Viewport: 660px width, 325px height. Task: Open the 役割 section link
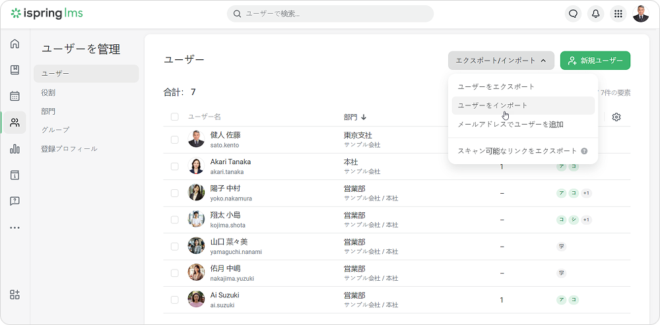click(48, 92)
